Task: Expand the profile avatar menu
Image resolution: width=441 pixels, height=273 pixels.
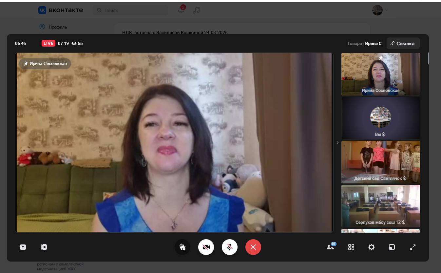Action: point(380,10)
